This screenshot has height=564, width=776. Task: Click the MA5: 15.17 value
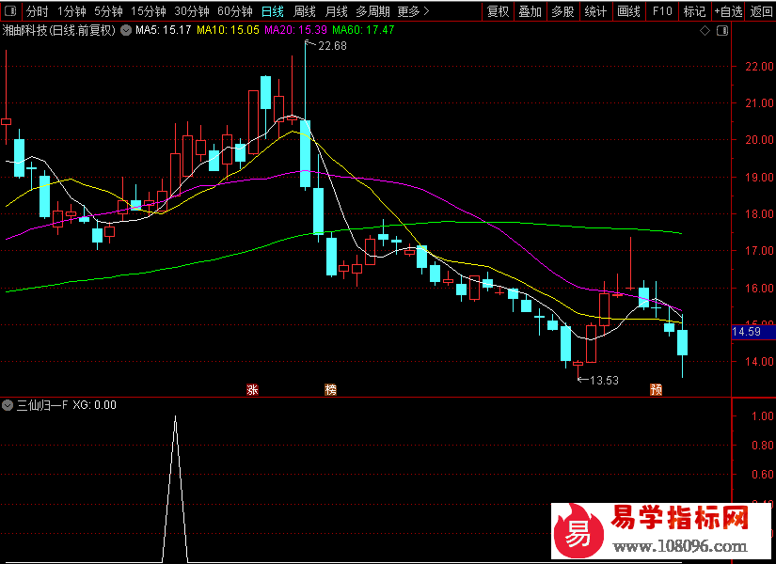(x=164, y=30)
